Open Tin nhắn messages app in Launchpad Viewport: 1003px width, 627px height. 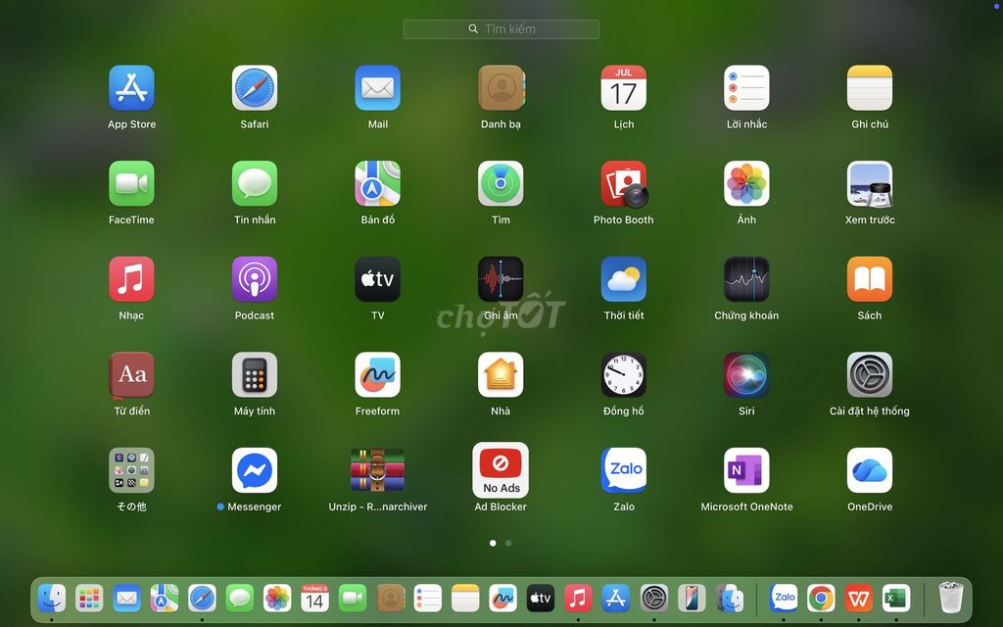coord(255,183)
